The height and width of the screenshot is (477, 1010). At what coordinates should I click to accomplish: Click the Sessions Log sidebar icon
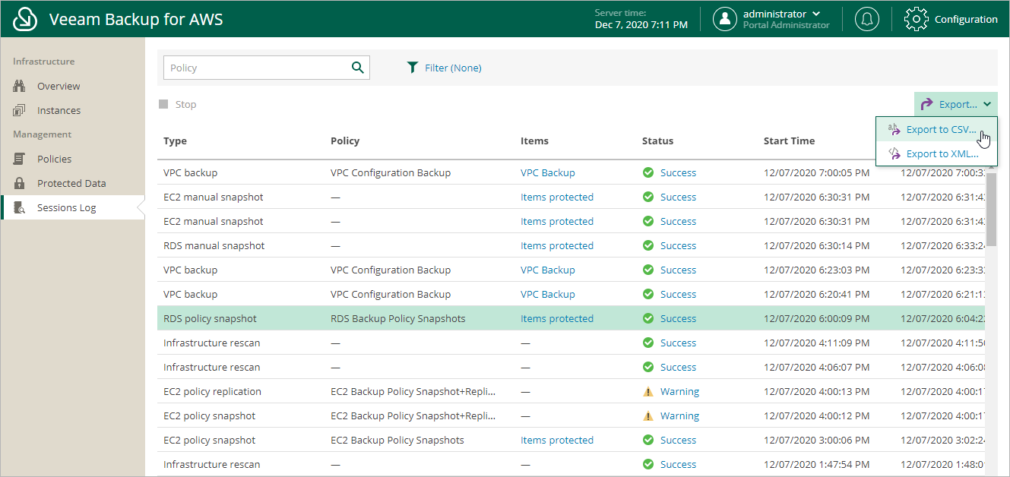pyautogui.click(x=20, y=208)
